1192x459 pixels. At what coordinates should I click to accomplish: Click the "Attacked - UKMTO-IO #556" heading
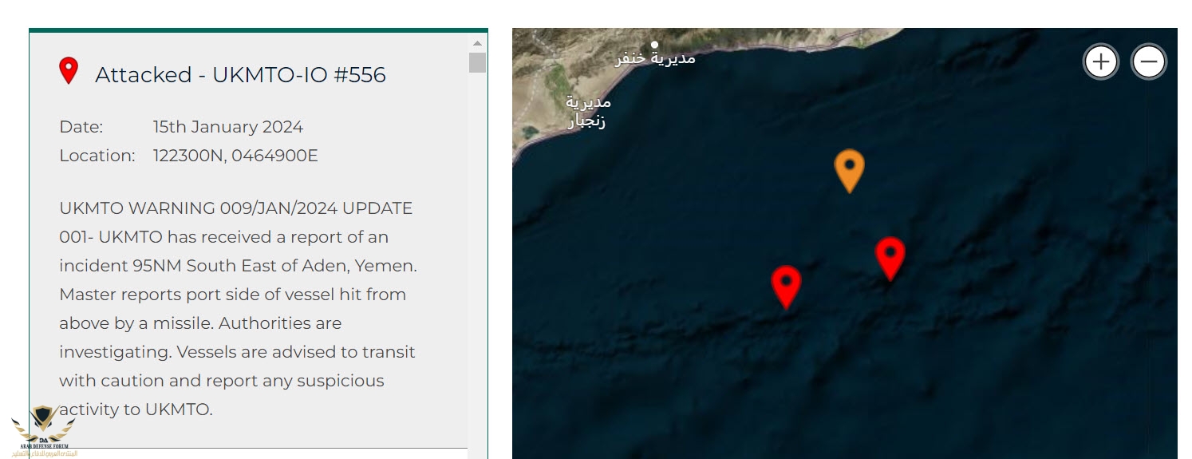point(240,75)
